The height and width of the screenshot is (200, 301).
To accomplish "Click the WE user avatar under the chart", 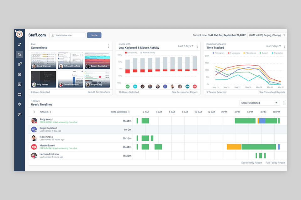I will pyautogui.click(x=195, y=87).
